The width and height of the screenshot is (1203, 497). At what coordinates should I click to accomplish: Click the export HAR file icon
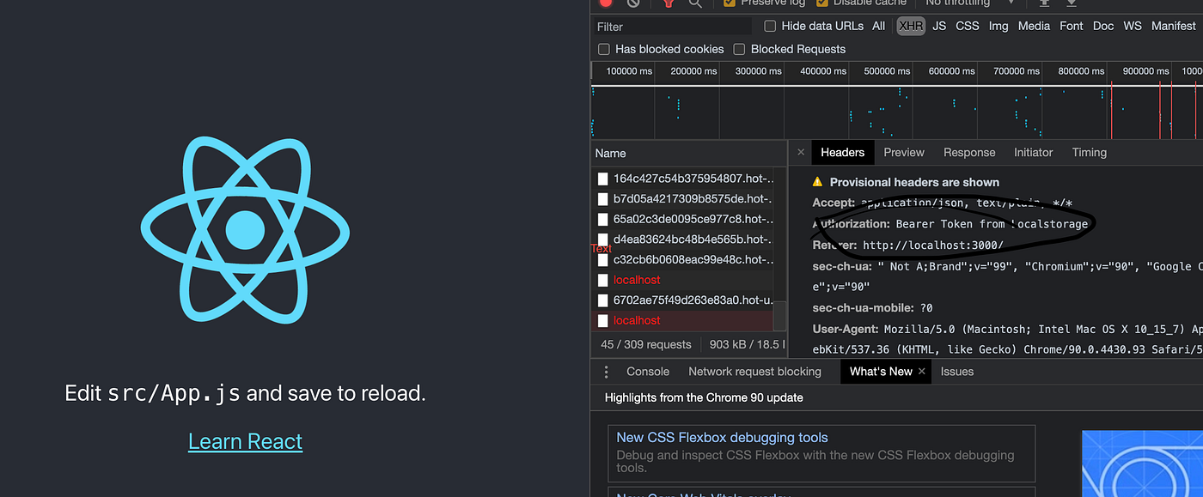click(x=1071, y=4)
